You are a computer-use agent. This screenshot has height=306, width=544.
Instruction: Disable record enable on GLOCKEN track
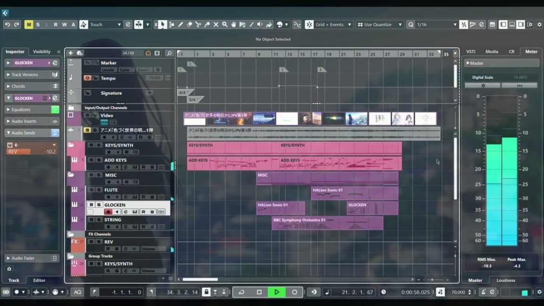coord(108,212)
